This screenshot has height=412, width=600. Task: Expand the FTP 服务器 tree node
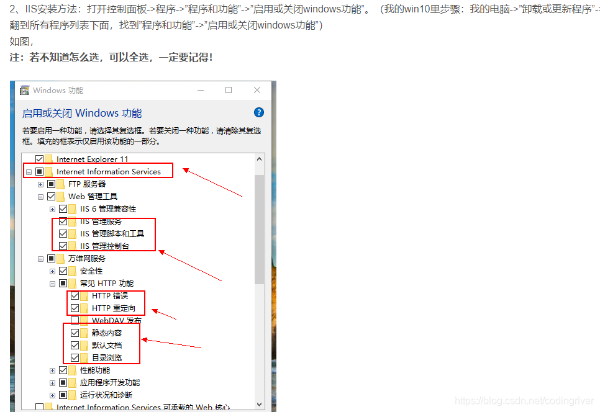[41, 184]
